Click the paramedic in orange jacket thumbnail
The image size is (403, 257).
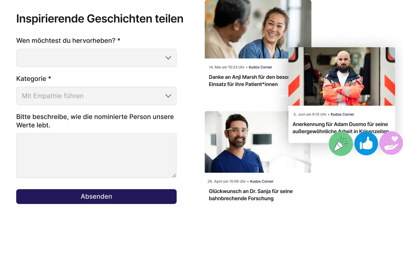(342, 76)
